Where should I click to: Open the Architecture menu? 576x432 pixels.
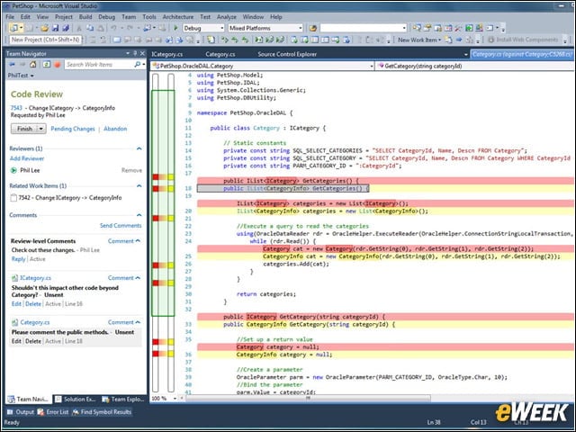[x=178, y=17]
